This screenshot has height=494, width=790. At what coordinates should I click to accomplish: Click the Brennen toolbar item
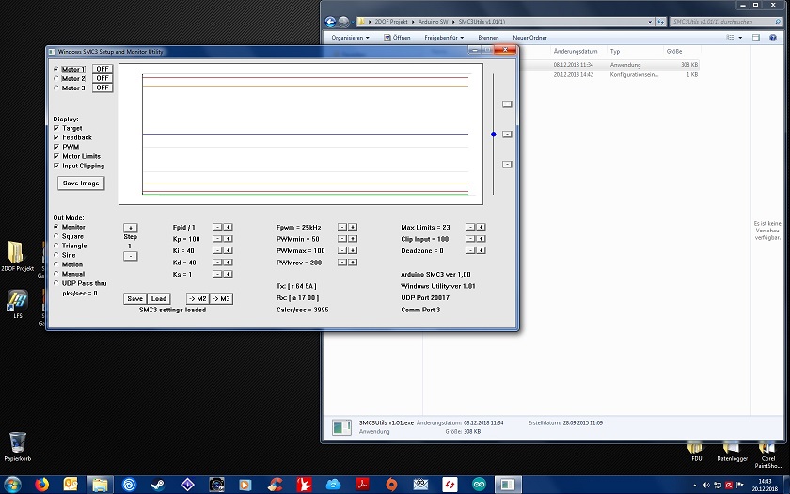[x=488, y=38]
